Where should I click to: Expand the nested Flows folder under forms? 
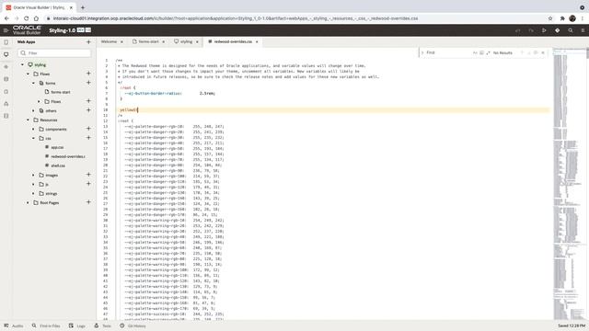(39, 101)
